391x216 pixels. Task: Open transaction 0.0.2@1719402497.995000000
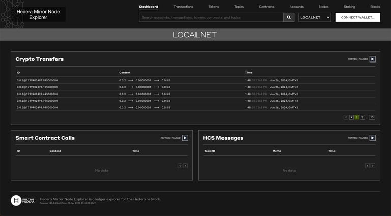(x=37, y=80)
